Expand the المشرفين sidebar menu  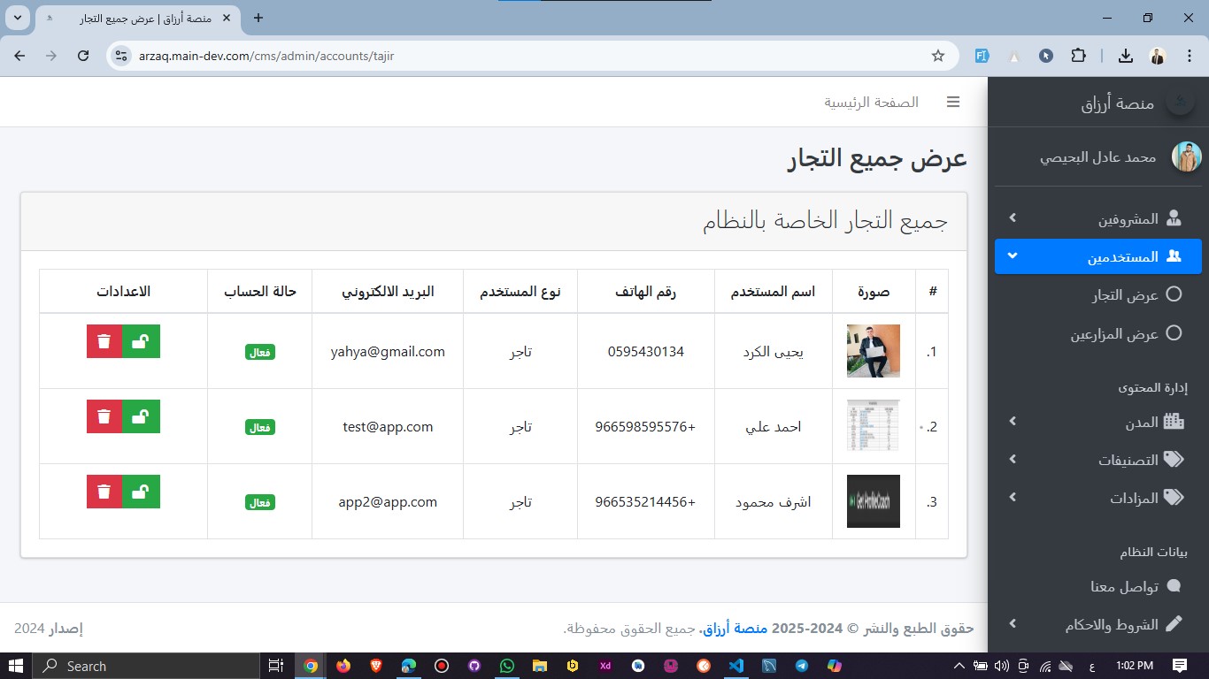pyautogui.click(x=1097, y=218)
